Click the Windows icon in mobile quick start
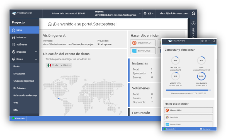The height and width of the screenshot is (140, 226). [167, 124]
